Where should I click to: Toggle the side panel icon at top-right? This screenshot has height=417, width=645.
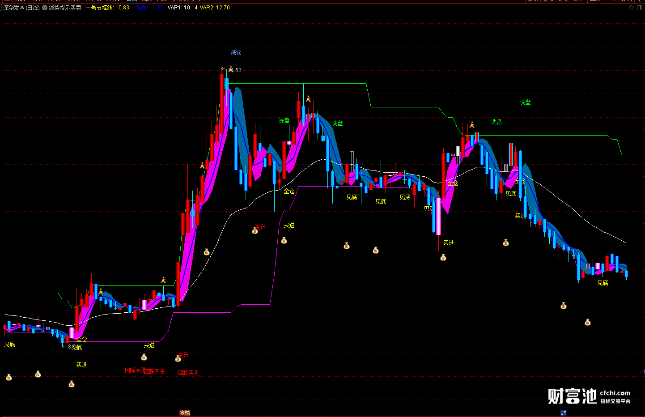tap(639, 8)
